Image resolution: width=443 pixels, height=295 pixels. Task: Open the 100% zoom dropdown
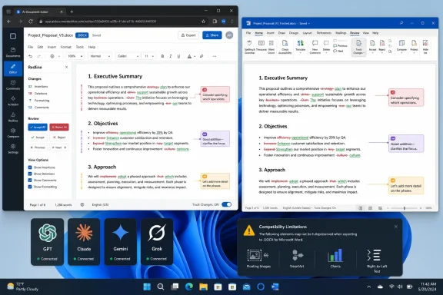75,56
